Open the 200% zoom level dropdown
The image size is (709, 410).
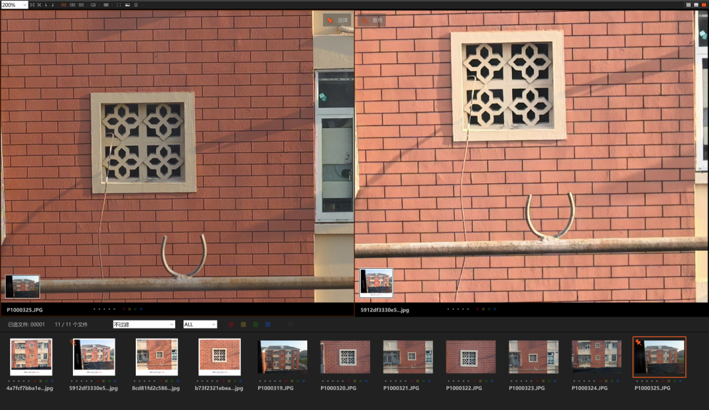[x=14, y=5]
